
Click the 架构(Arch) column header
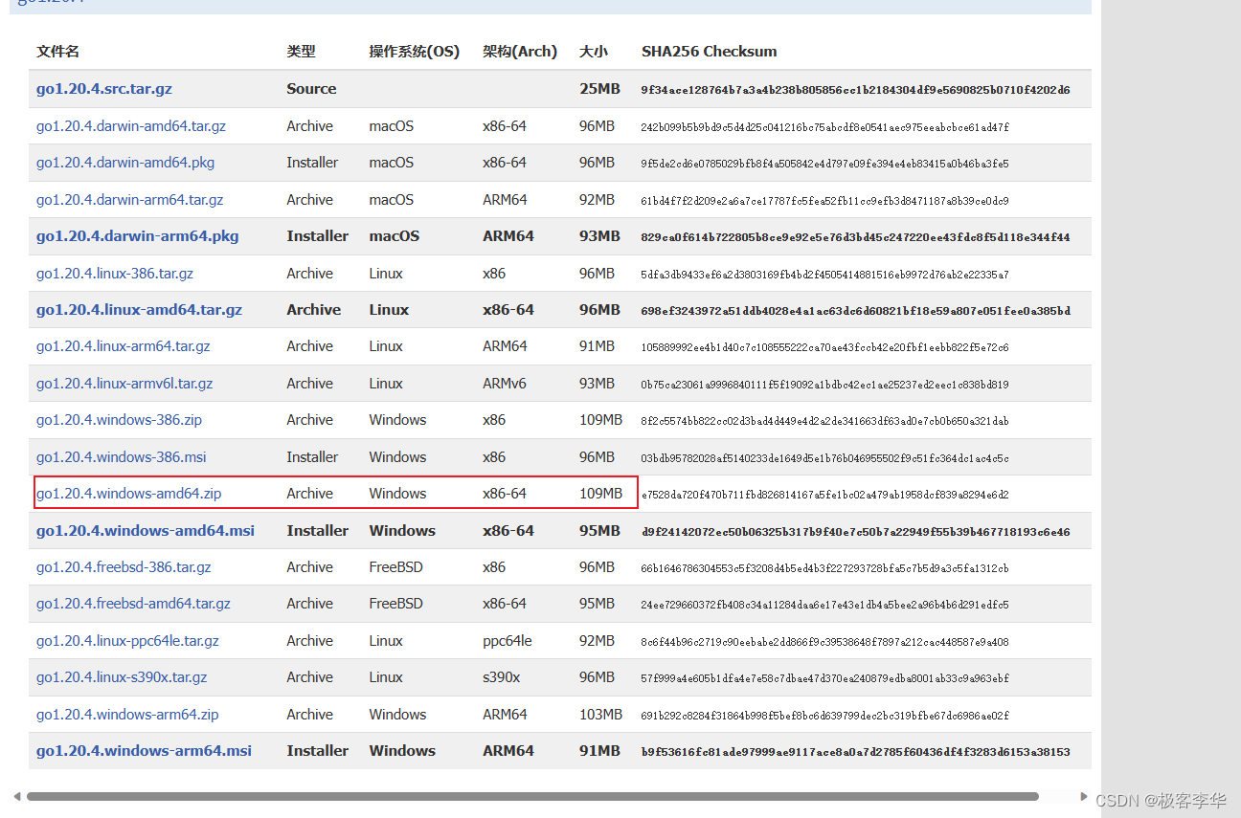[x=520, y=52]
